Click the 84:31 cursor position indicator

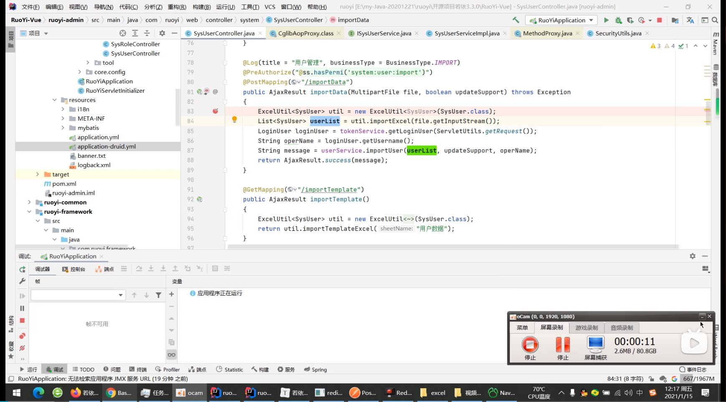click(x=625, y=379)
